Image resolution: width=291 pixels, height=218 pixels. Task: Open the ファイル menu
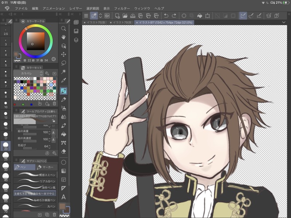coord(21,8)
